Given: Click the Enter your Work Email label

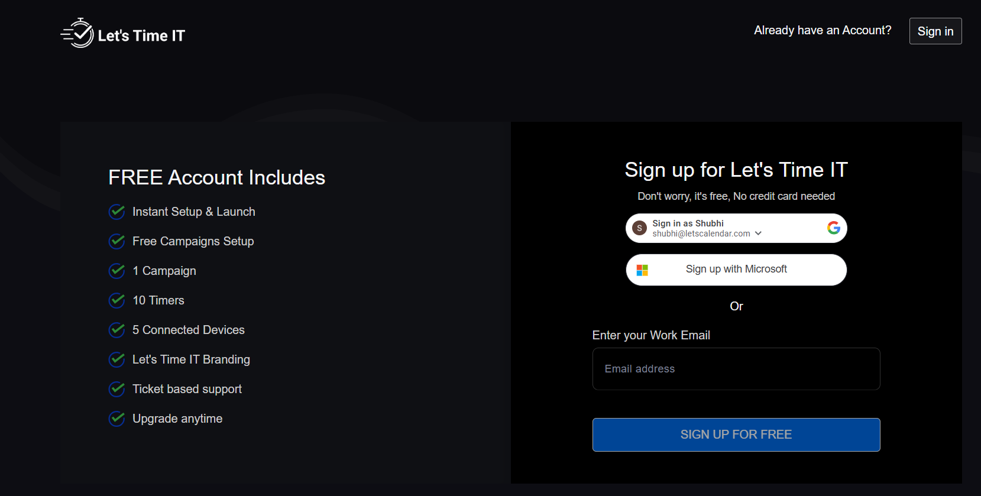Looking at the screenshot, I should point(651,335).
